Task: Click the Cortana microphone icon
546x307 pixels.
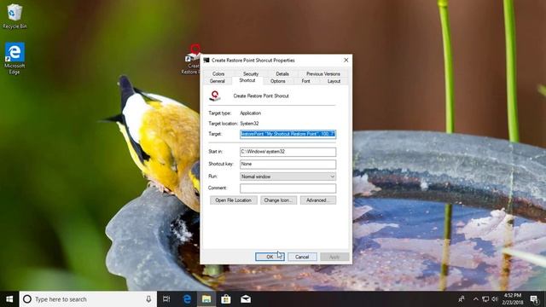Action: [148, 299]
